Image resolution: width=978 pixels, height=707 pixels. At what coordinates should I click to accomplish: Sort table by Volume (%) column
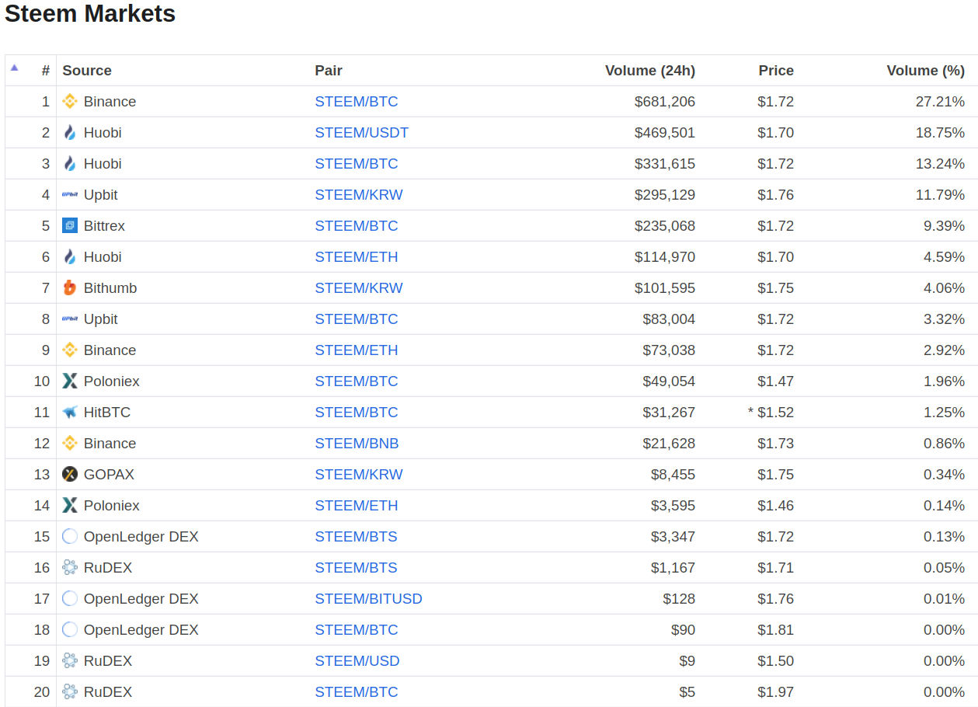coord(926,70)
